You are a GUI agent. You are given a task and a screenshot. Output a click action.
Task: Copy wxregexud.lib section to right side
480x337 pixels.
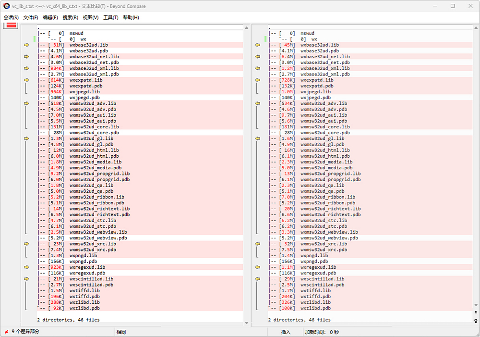coord(26,267)
